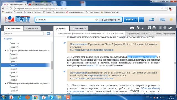
Task: Open the advanced search icon
Action: (x=151, y=20)
